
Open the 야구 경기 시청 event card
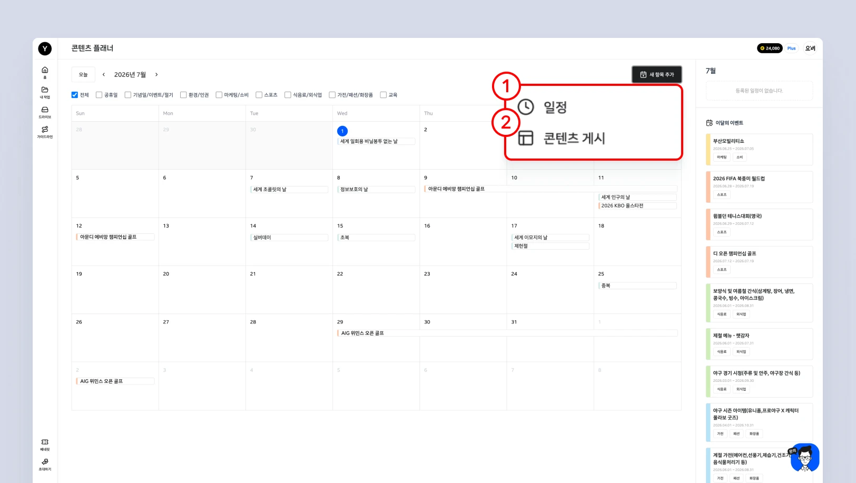click(759, 381)
